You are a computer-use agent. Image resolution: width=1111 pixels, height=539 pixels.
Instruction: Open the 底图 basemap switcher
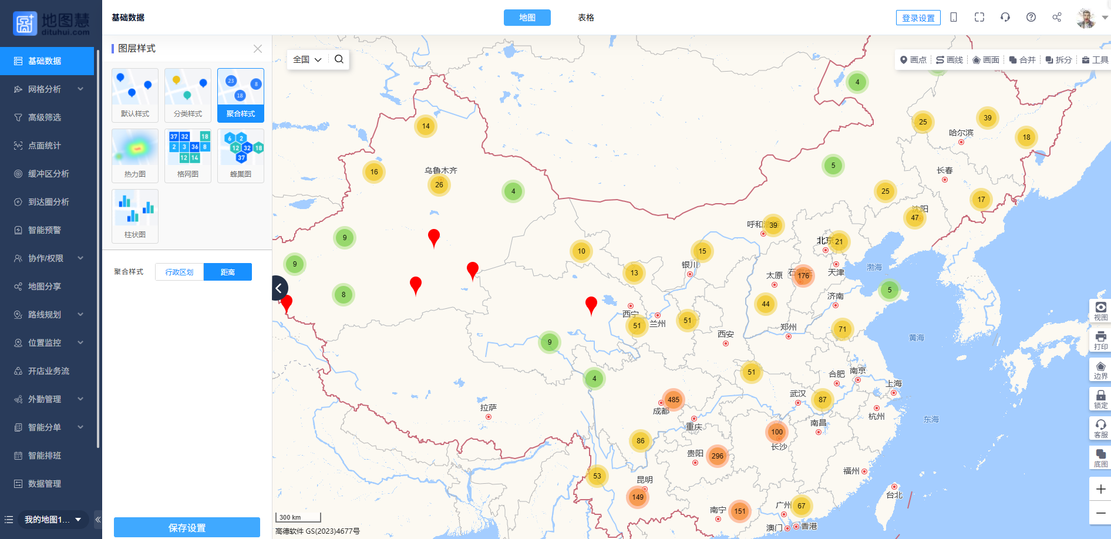[1100, 457]
